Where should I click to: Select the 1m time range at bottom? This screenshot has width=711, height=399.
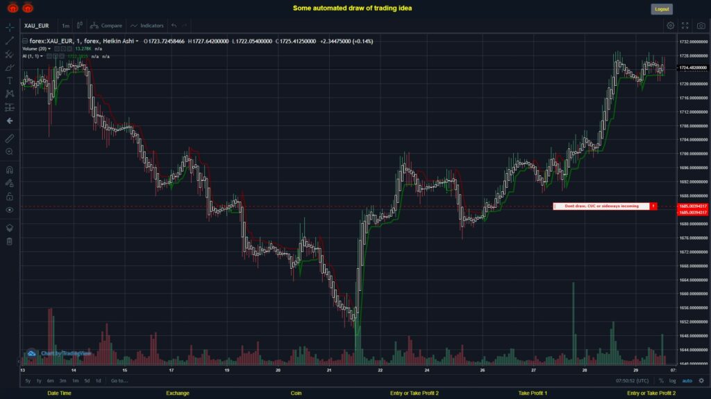click(75, 381)
